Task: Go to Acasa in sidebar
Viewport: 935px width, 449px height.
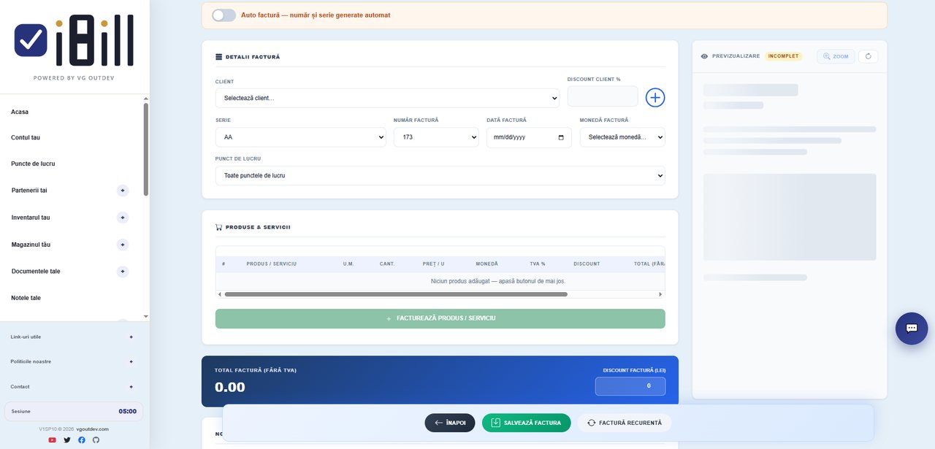Action: pos(20,112)
